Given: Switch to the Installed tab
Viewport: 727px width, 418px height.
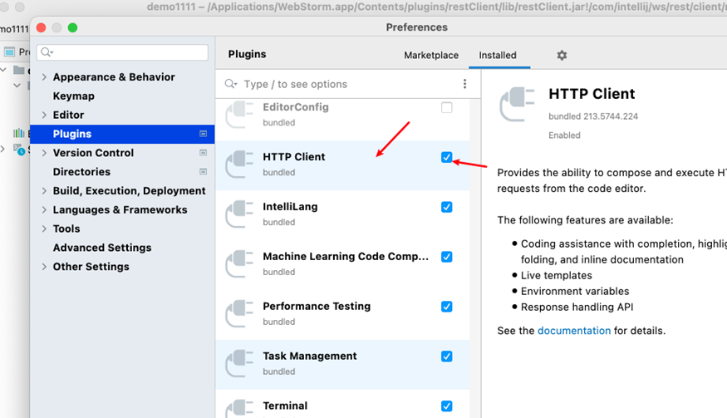Looking at the screenshot, I should [498, 55].
